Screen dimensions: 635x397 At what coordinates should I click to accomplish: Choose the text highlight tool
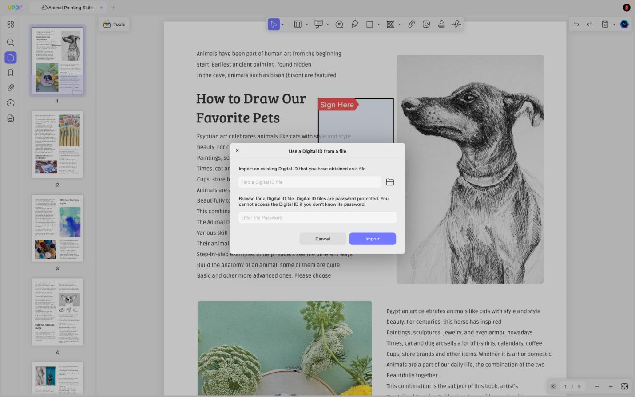(298, 24)
